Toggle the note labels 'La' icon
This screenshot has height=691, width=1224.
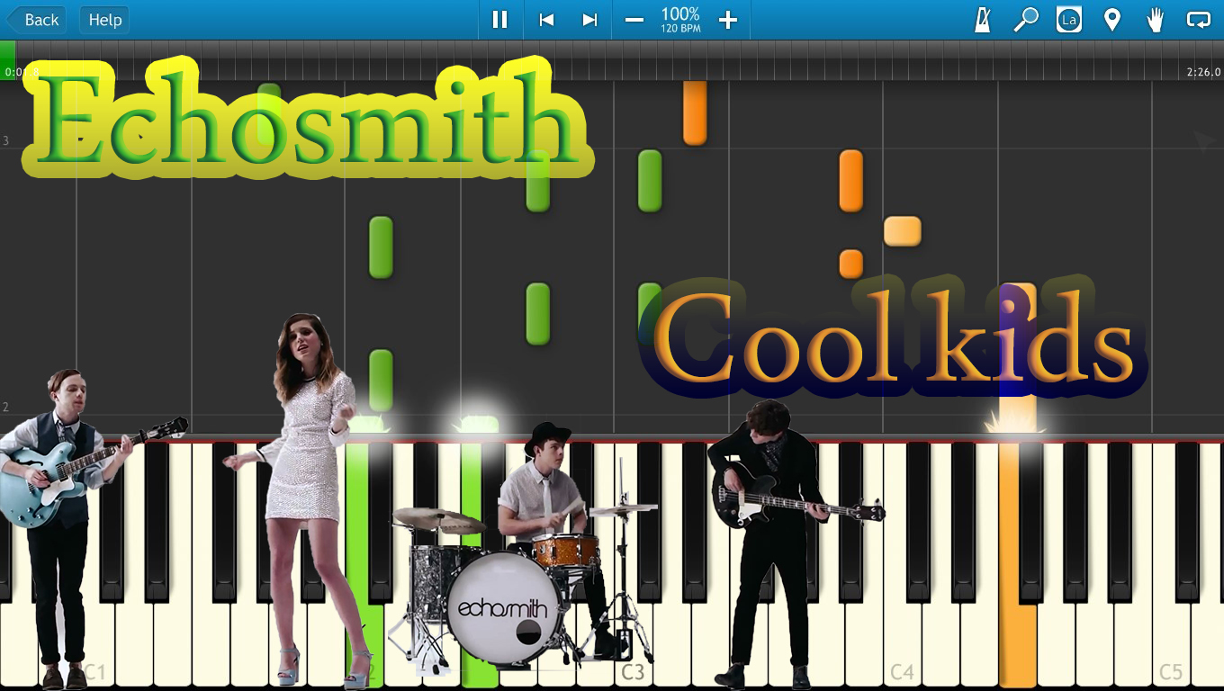point(1069,20)
